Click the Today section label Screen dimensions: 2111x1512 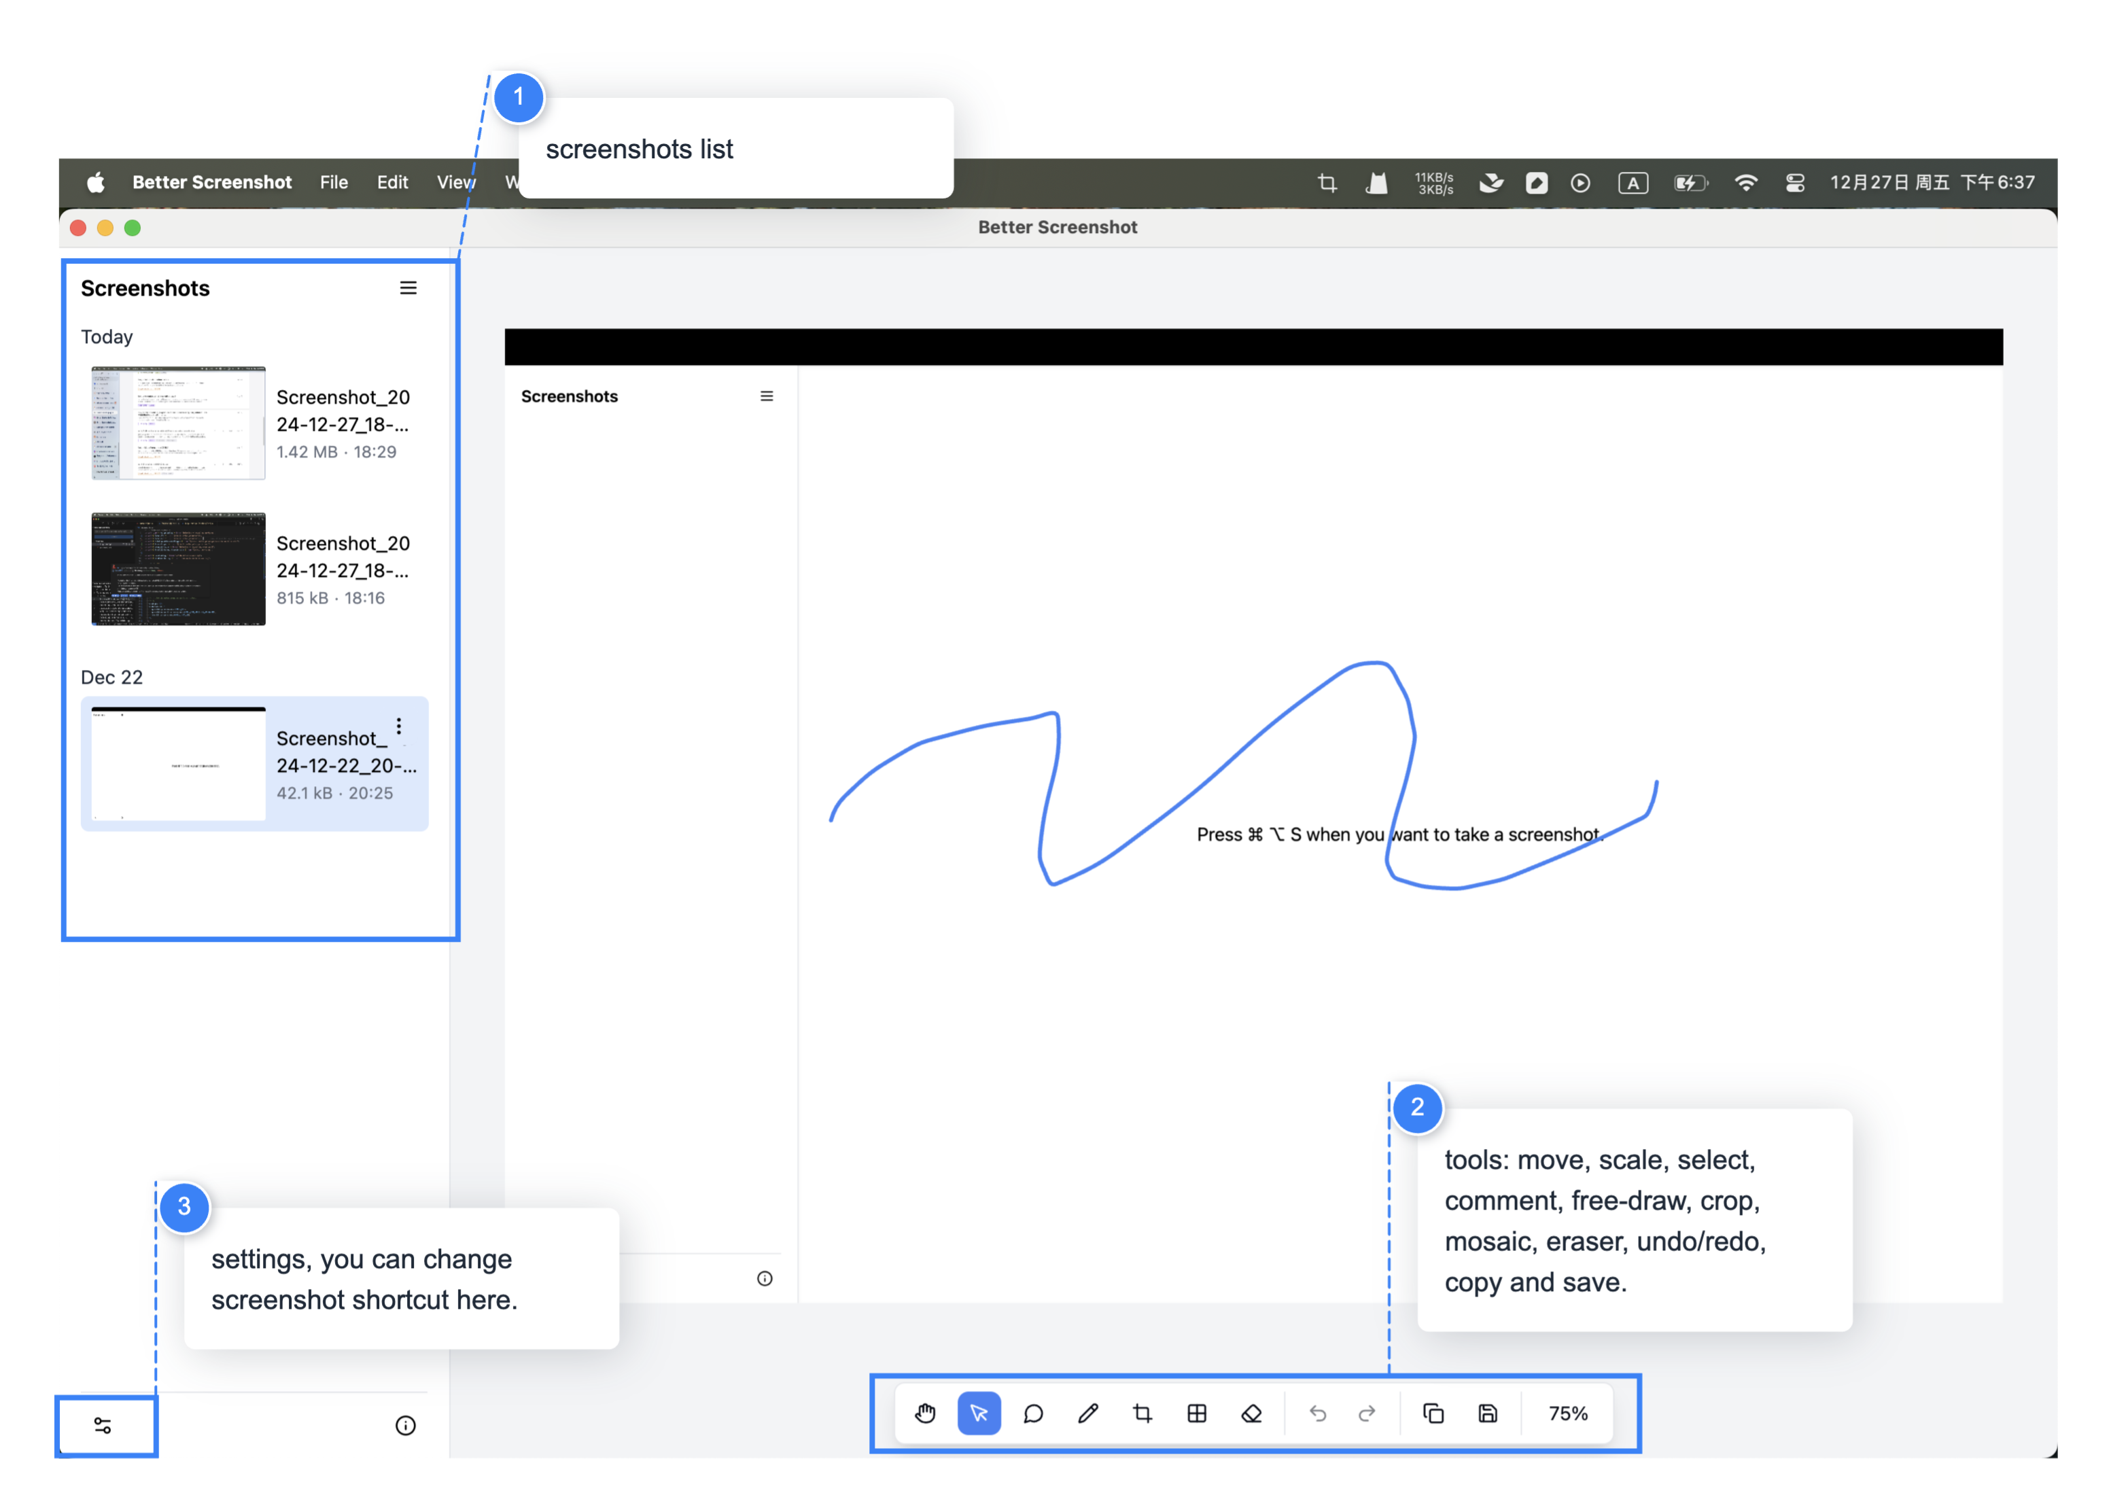107,337
